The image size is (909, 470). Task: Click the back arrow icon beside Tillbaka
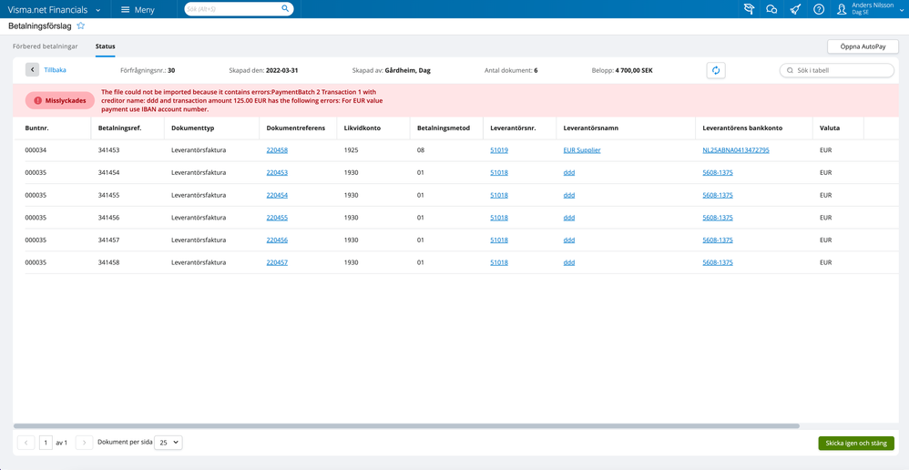coord(33,69)
